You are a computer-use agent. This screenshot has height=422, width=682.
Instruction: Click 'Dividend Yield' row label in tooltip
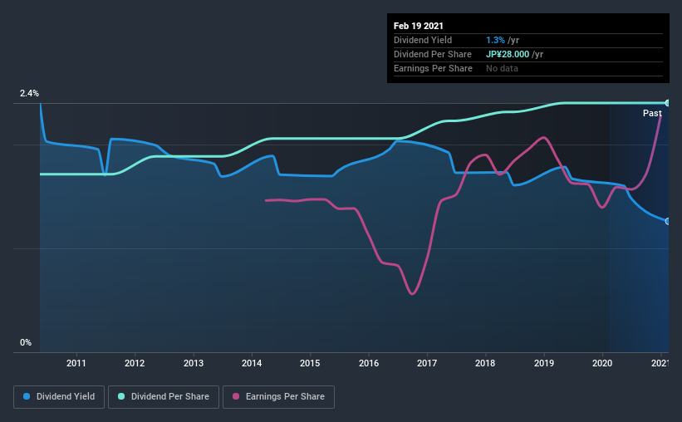click(x=423, y=40)
